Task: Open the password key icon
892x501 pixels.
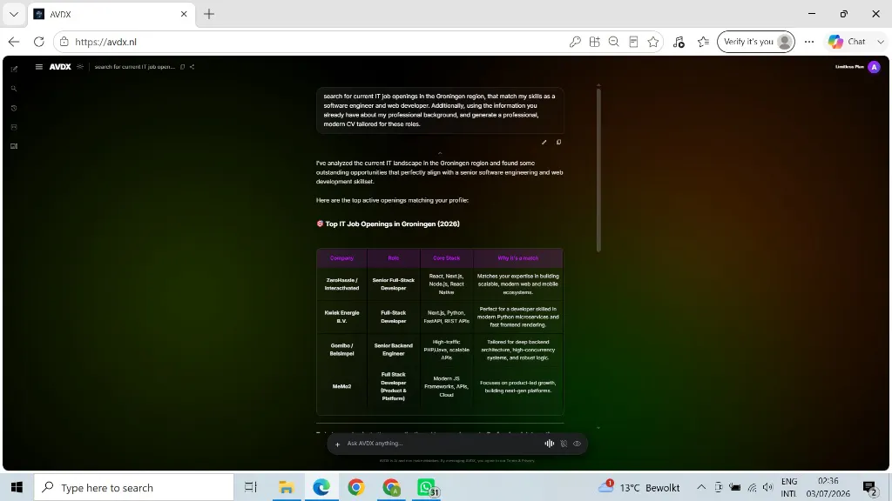Action: point(575,42)
